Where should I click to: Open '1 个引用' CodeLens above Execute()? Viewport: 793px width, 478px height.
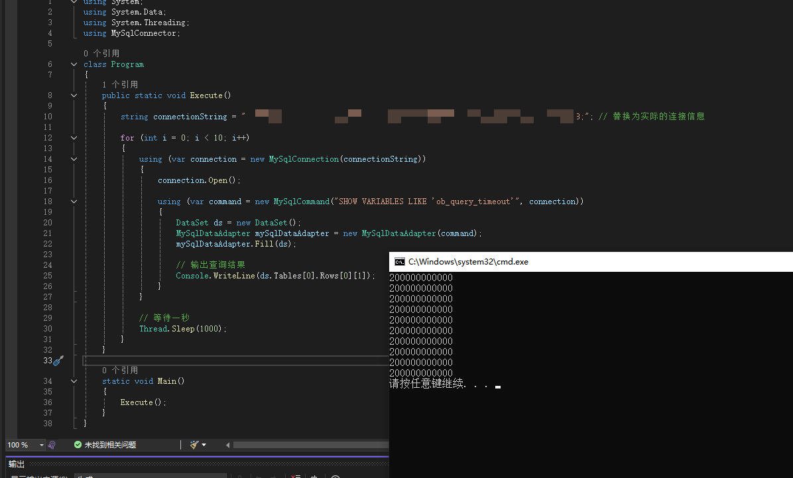120,84
